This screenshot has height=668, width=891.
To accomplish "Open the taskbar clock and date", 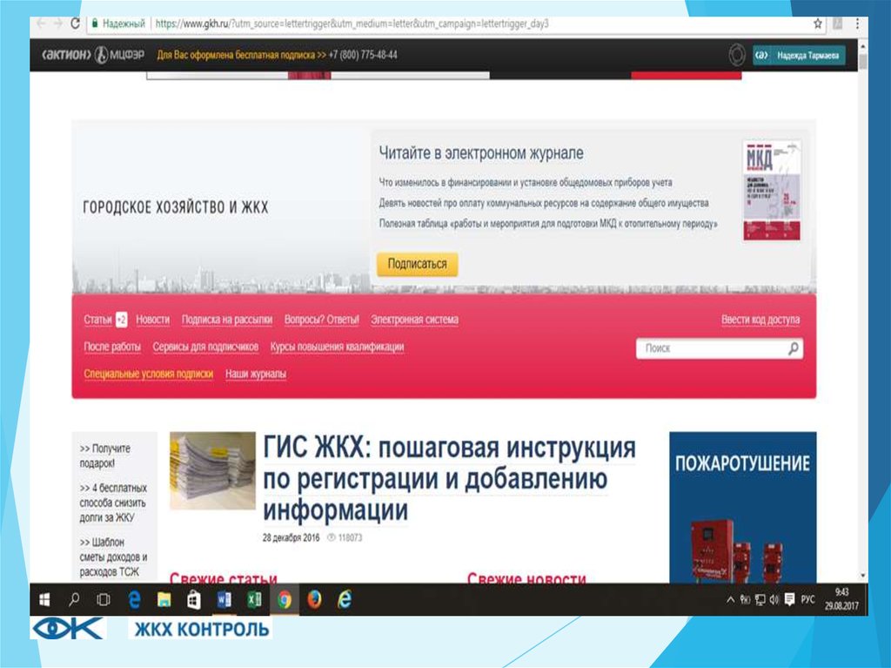I will pyautogui.click(x=841, y=600).
